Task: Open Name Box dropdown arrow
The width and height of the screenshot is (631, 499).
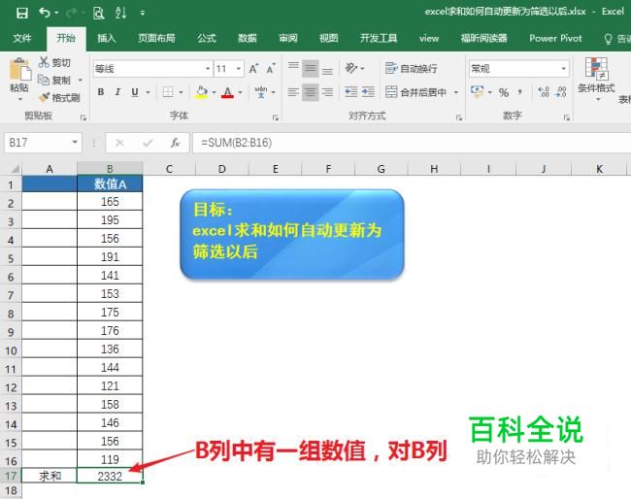Action: (75, 143)
